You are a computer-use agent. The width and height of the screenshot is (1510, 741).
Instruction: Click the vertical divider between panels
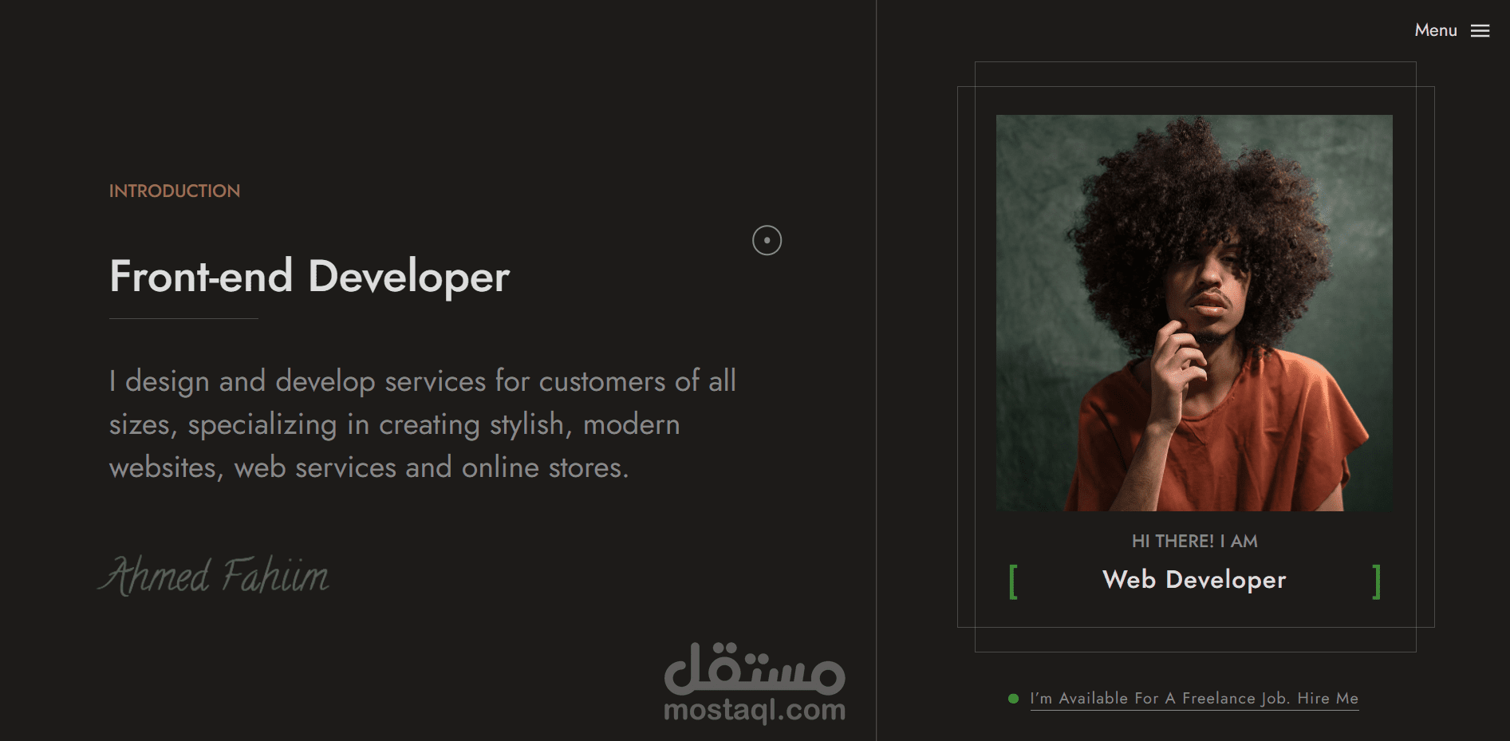pyautogui.click(x=876, y=370)
